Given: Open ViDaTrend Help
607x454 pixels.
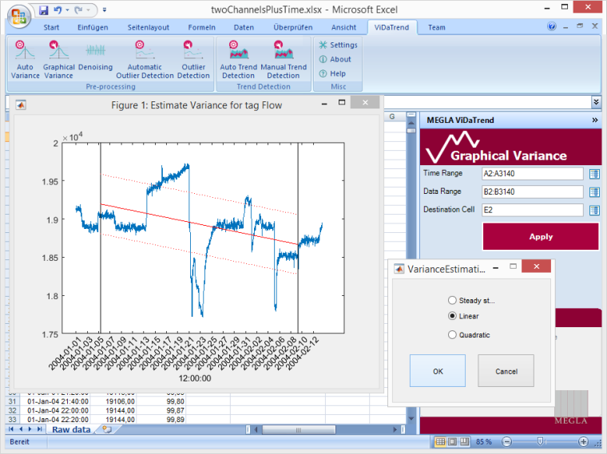Looking at the screenshot, I should click(x=332, y=73).
